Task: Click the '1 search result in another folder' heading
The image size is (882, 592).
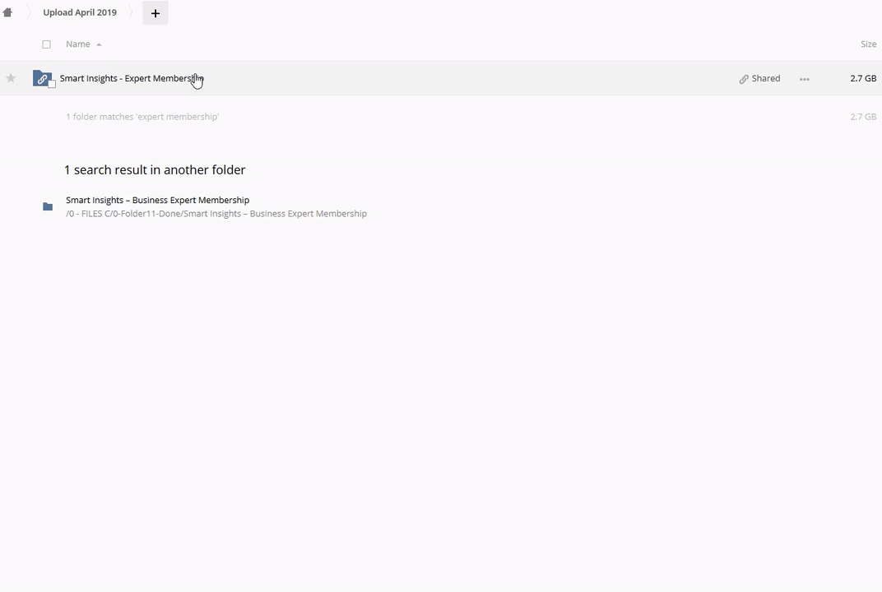Action: [155, 170]
